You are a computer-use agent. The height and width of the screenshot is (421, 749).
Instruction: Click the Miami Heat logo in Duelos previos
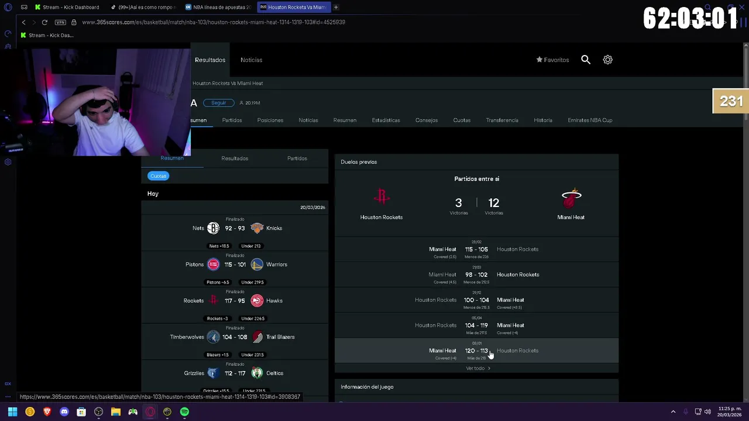click(x=571, y=198)
